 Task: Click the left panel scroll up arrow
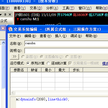click(x=3, y=43)
